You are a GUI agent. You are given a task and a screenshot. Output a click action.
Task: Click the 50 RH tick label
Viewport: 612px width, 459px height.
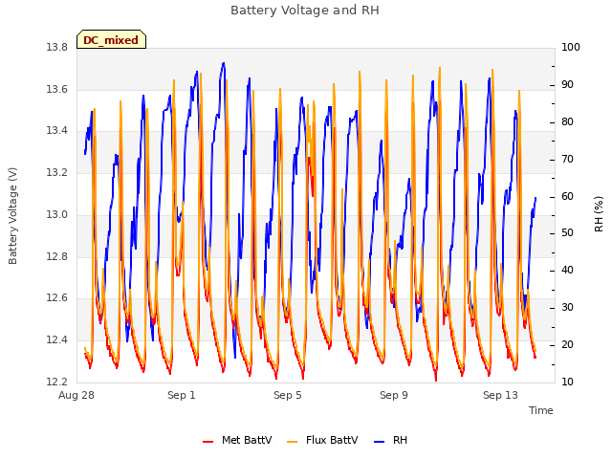pyautogui.click(x=567, y=233)
